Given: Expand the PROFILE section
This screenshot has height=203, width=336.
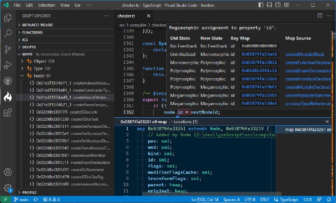Looking at the screenshot, I should point(65,192).
